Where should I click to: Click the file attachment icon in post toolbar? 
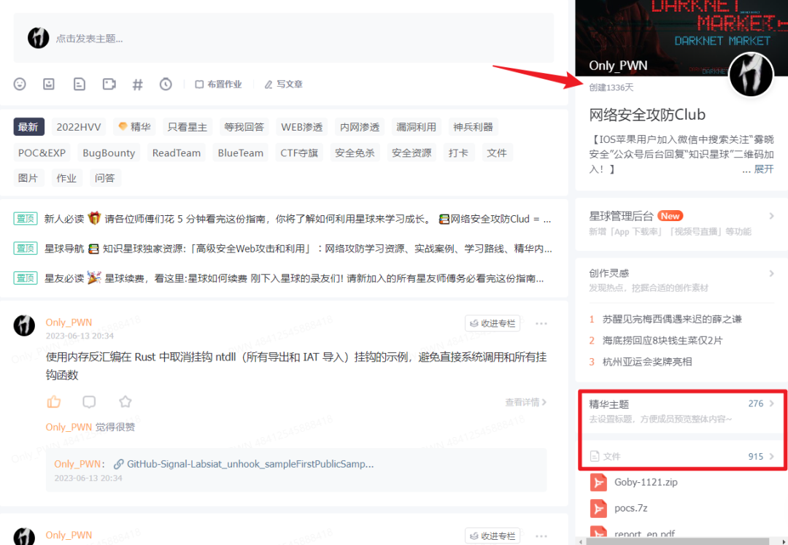click(x=79, y=84)
